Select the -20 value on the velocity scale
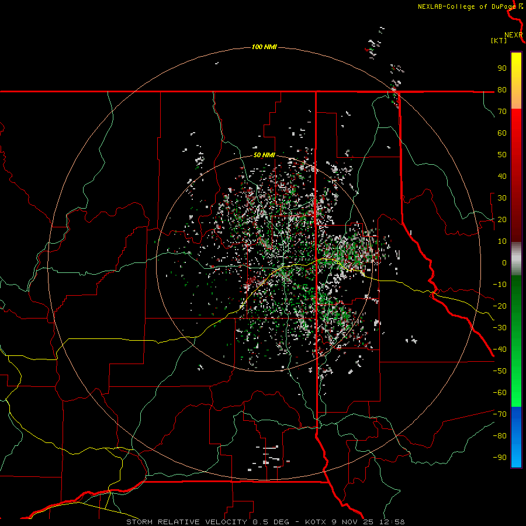This screenshot has width=526, height=526. [500, 306]
